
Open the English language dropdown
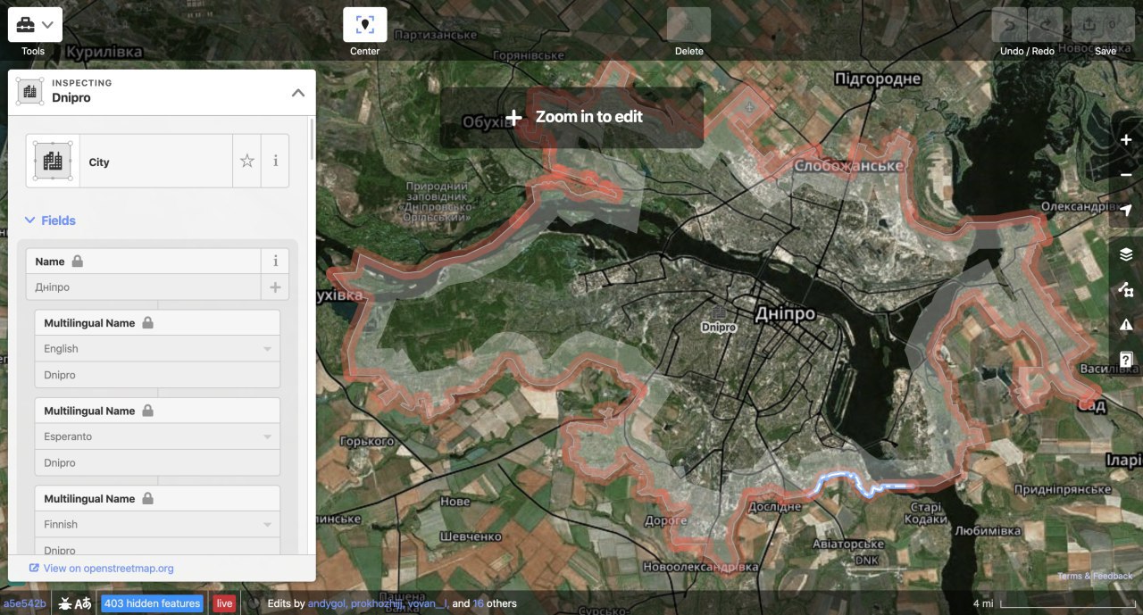157,349
